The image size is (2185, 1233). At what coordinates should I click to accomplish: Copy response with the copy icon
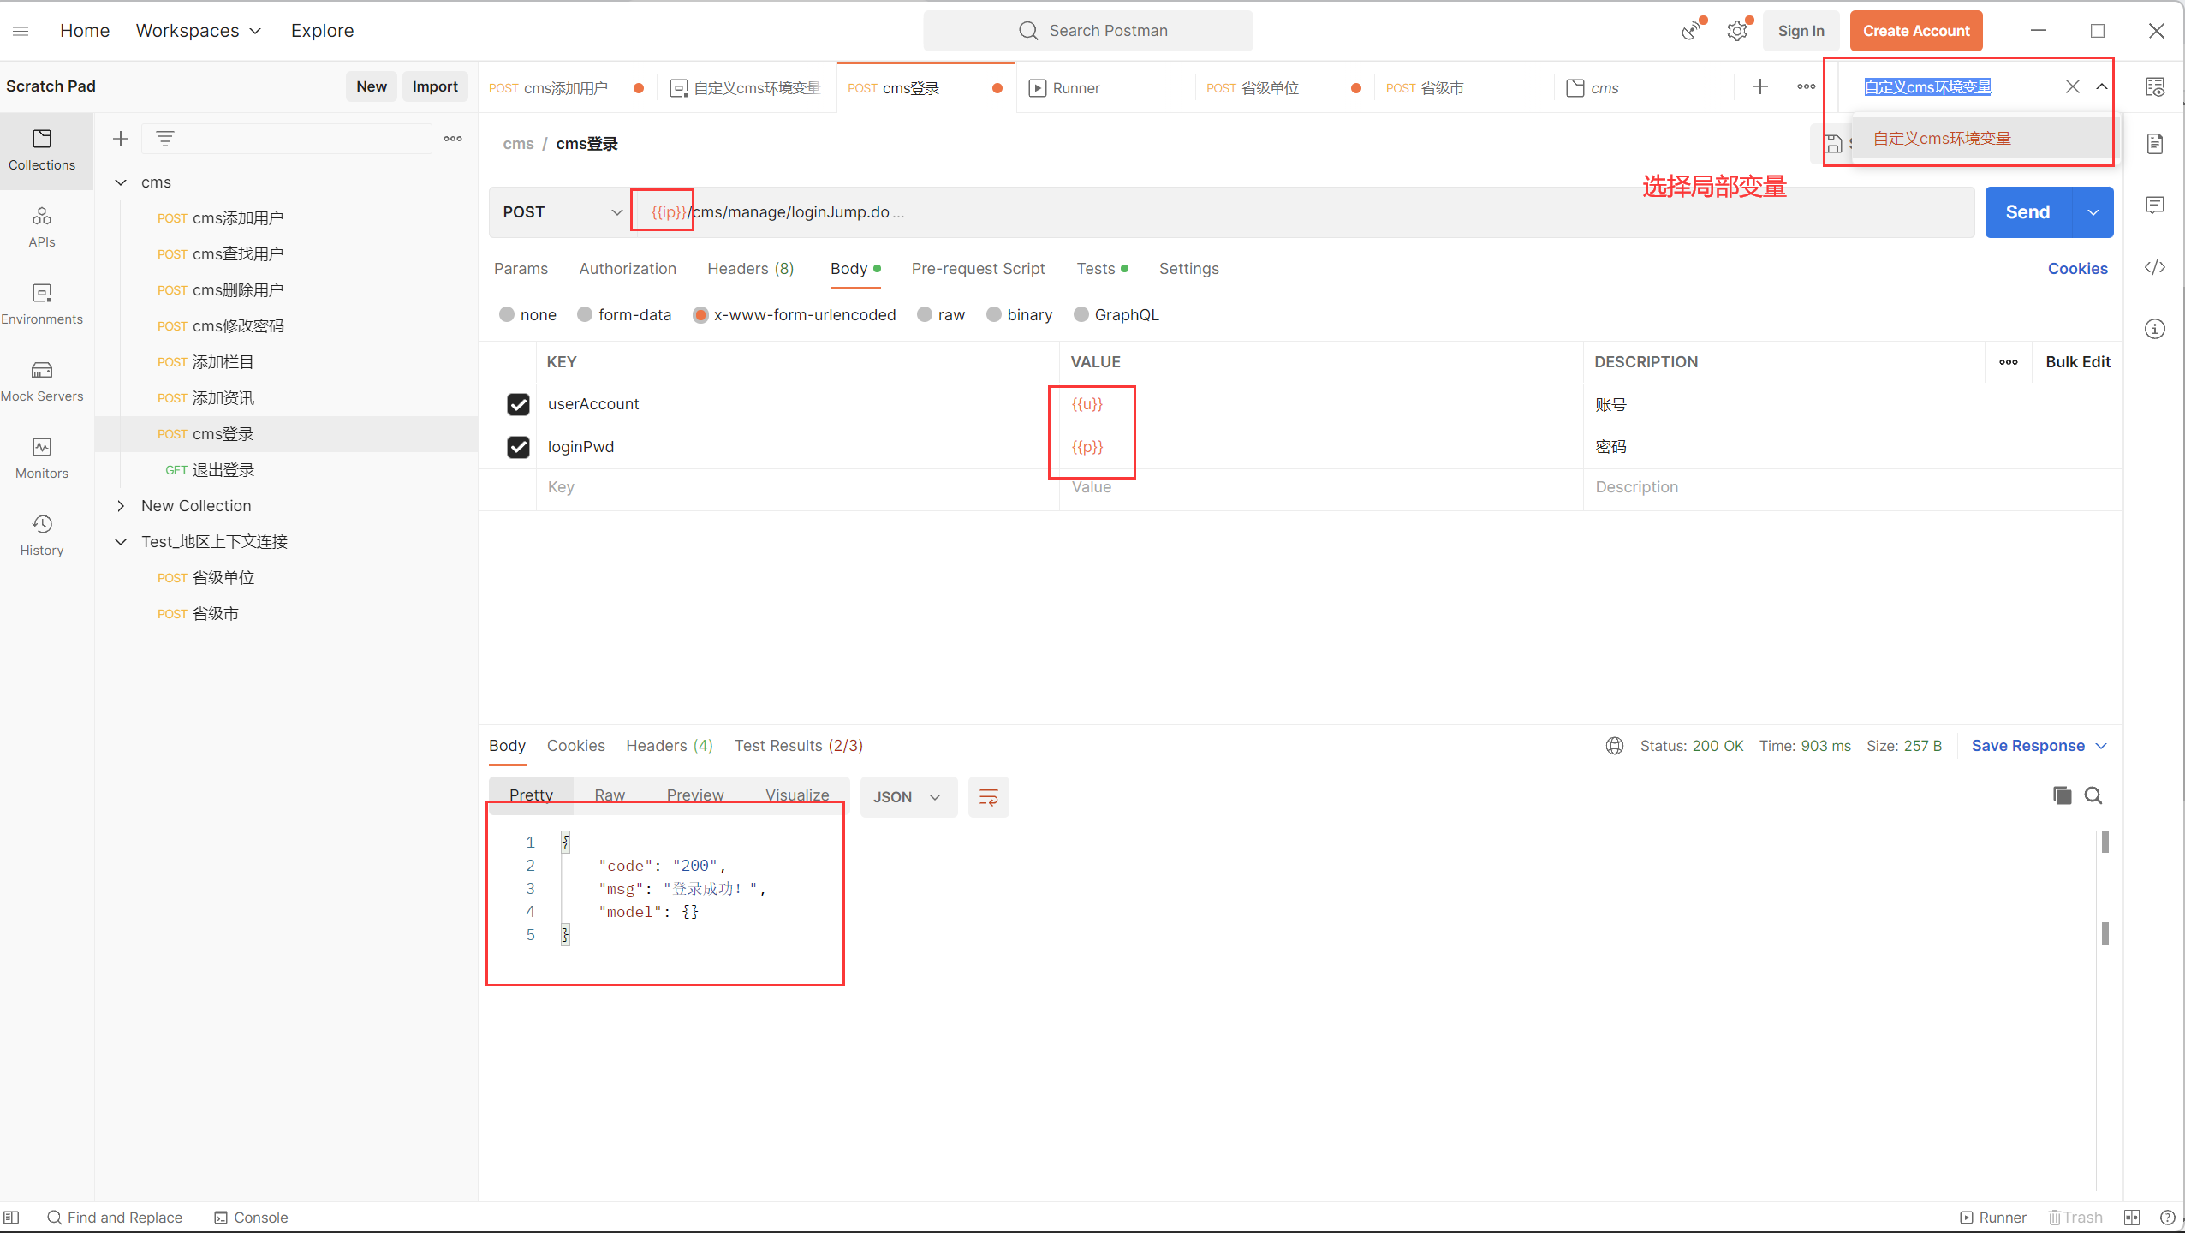[2062, 795]
